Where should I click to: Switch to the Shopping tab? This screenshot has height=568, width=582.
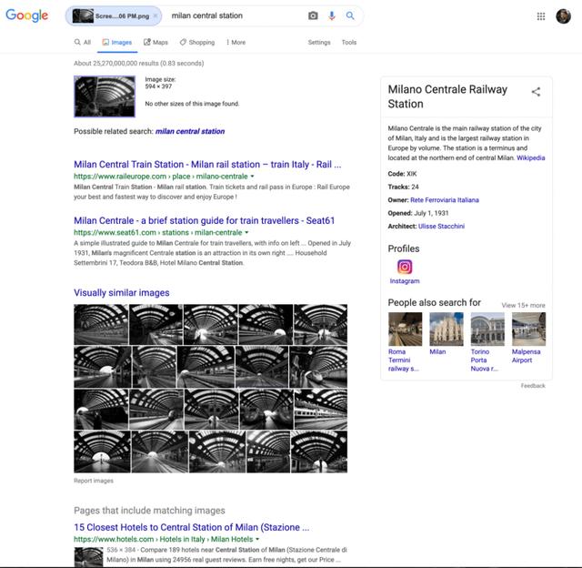(x=197, y=42)
